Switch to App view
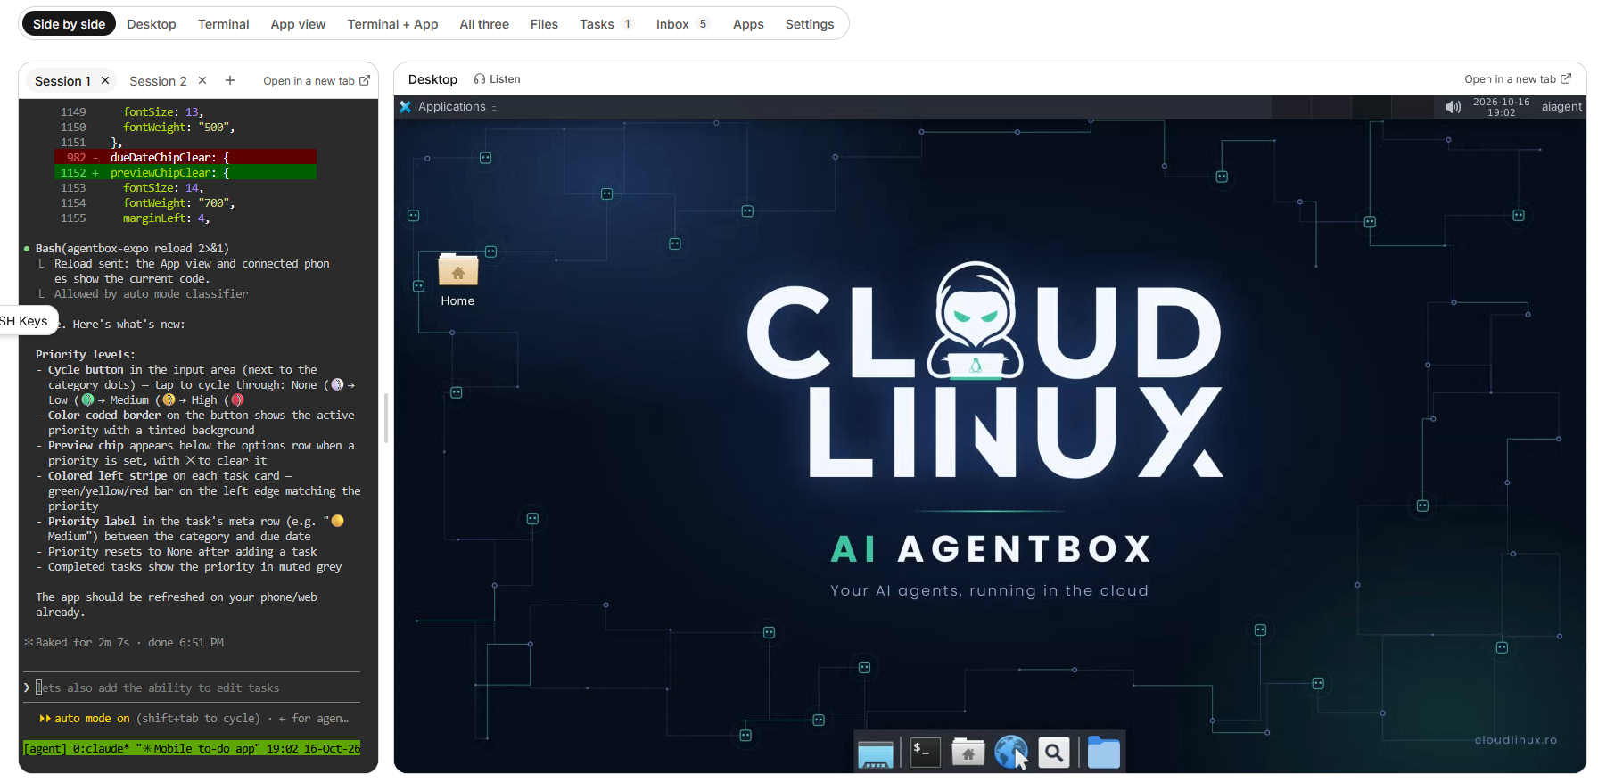1598x782 pixels. coord(298,24)
